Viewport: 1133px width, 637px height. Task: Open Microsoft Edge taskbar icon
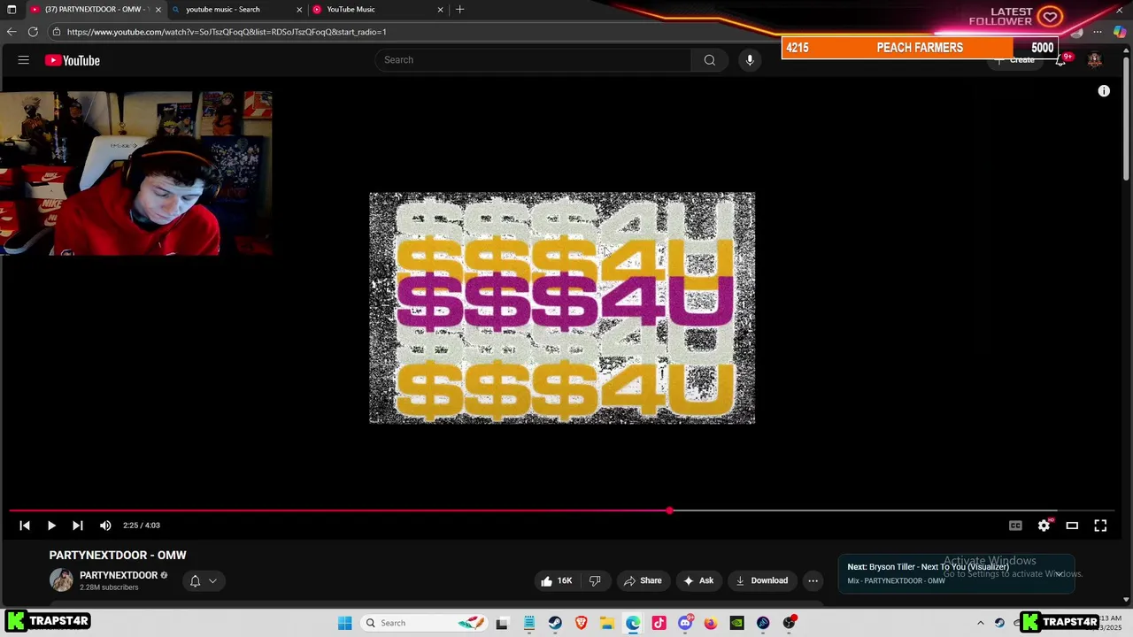click(633, 623)
